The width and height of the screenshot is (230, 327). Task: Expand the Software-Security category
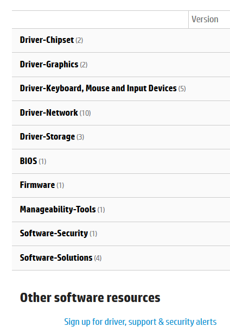point(121,234)
